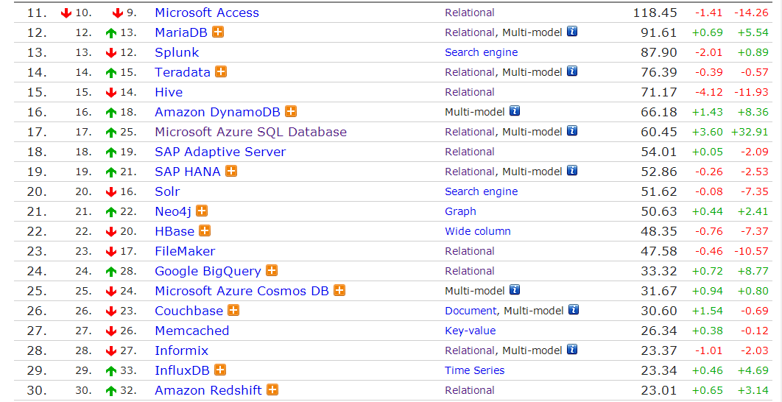Image resolution: width=782 pixels, height=402 pixels.
Task: Open the MariaDB database link
Action: click(x=181, y=32)
